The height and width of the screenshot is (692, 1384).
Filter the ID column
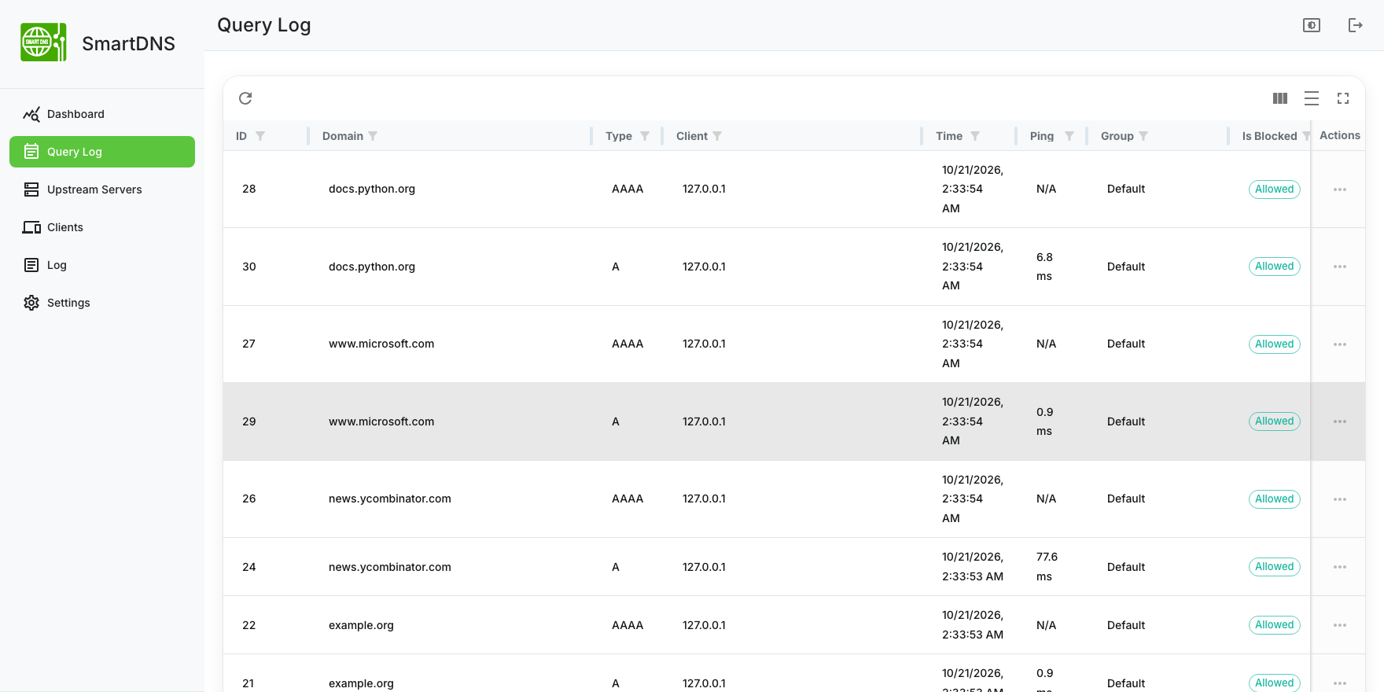pos(260,136)
